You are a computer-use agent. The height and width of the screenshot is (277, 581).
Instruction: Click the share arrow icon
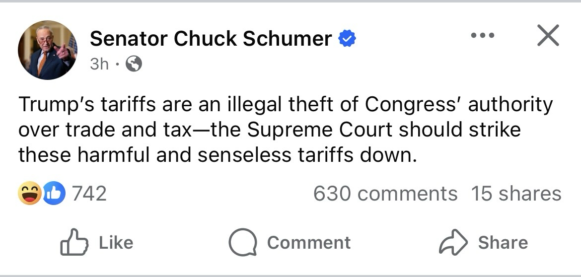(453, 242)
